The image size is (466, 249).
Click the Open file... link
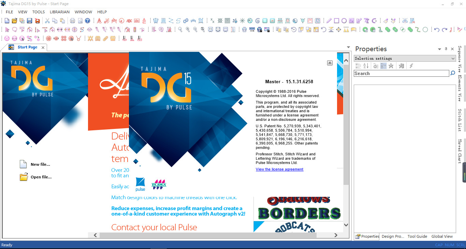tap(41, 177)
